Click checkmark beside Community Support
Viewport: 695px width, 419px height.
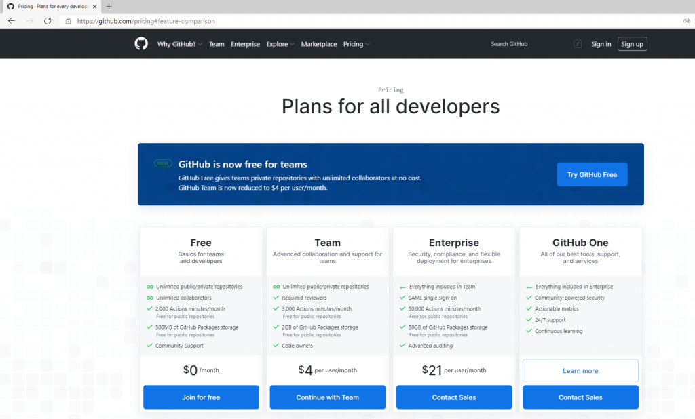(x=149, y=346)
